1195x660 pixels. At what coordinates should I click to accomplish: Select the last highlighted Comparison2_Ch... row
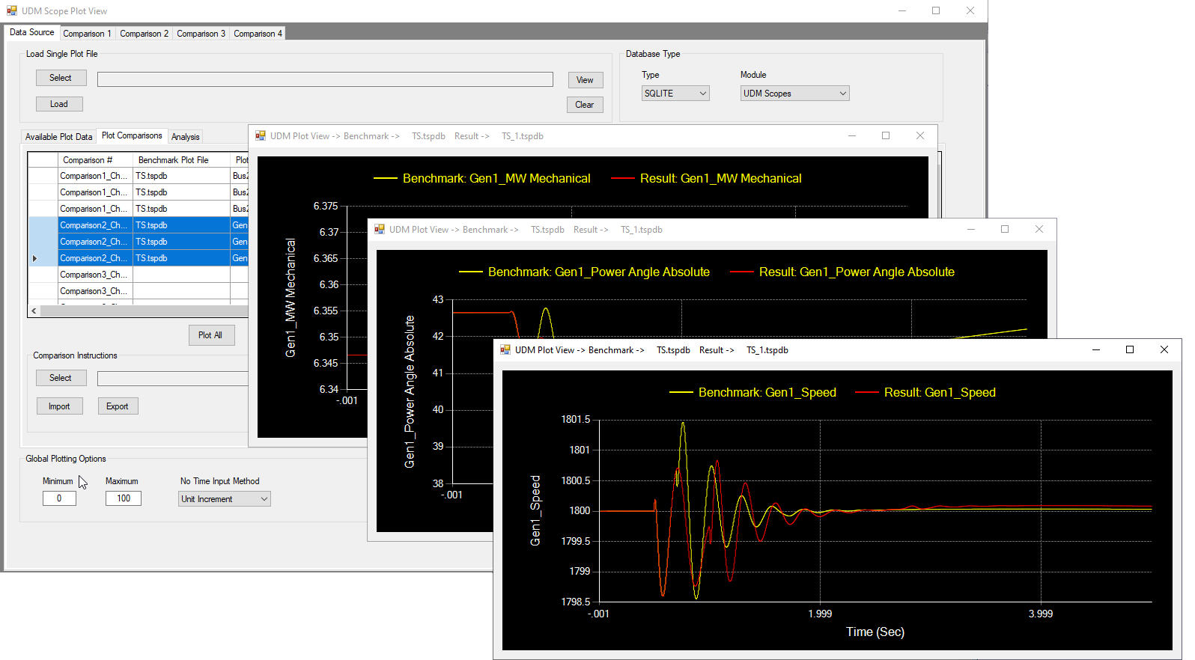139,258
